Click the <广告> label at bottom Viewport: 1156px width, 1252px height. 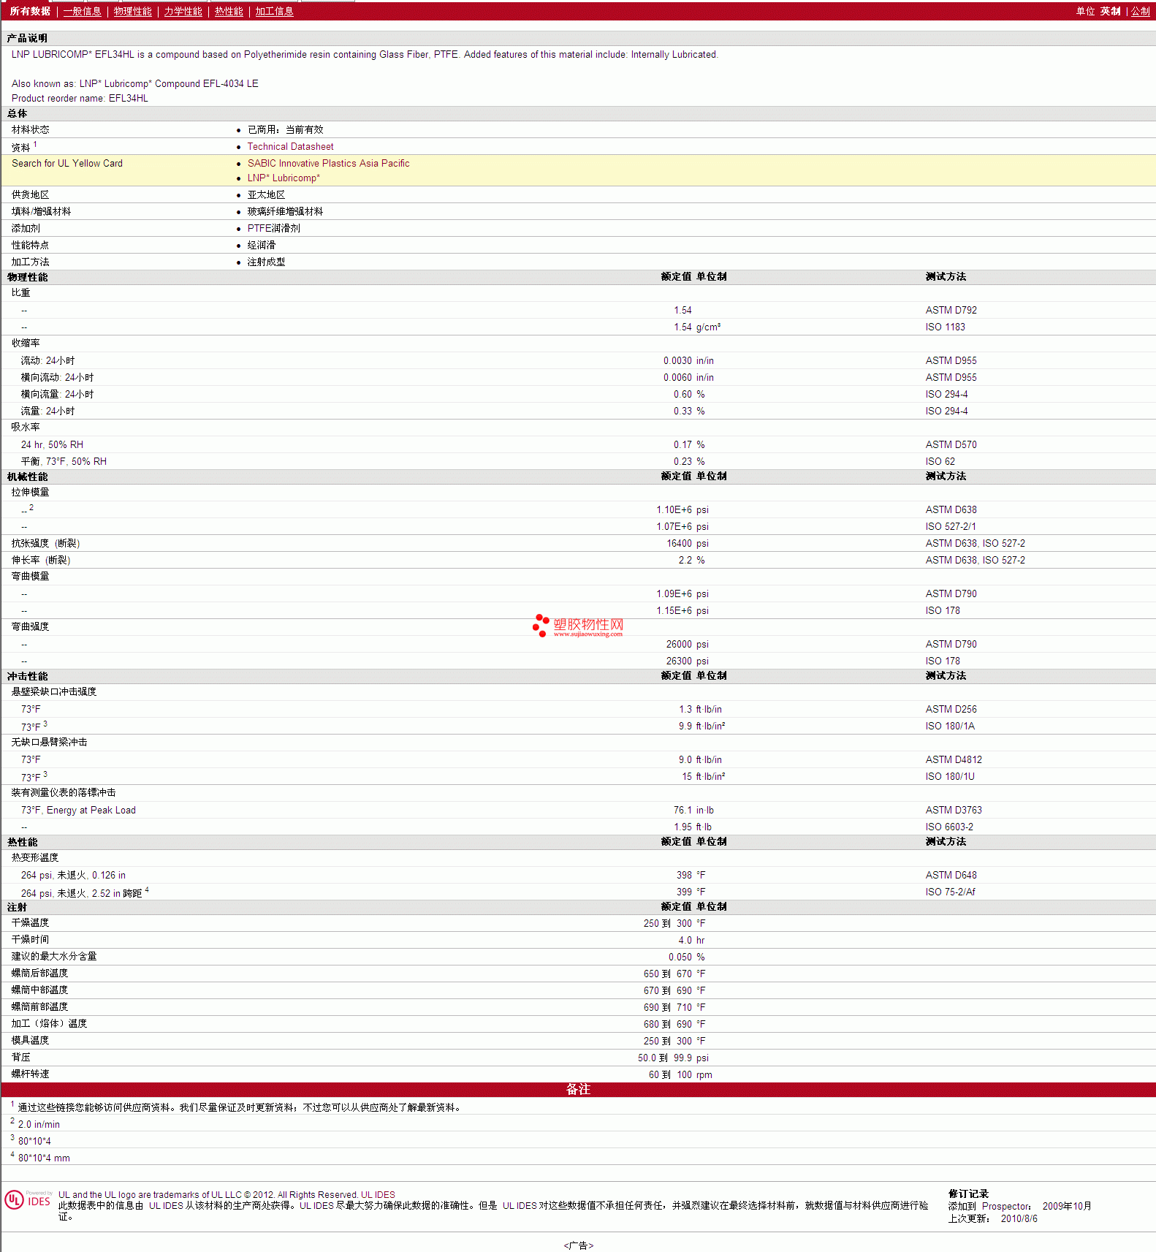[x=578, y=1245]
